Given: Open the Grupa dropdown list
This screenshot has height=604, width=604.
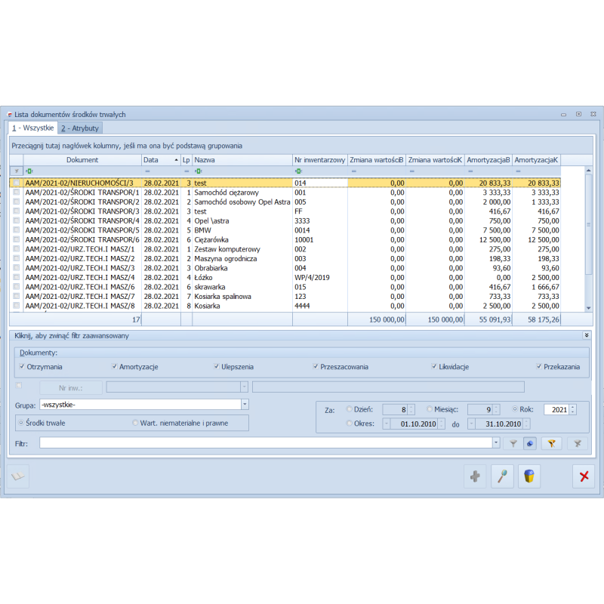Looking at the screenshot, I should pos(245,404).
